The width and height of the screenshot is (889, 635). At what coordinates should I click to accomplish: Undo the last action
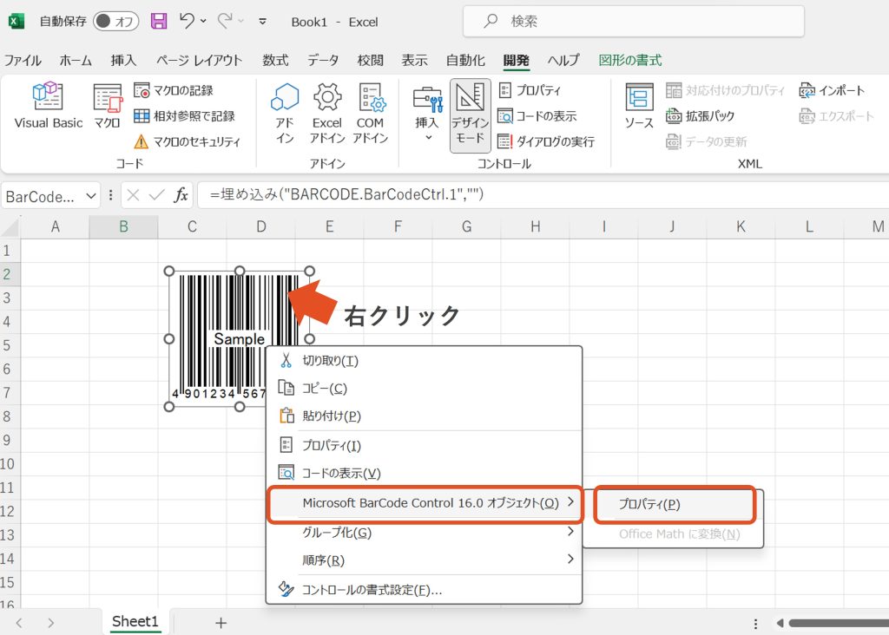click(187, 21)
